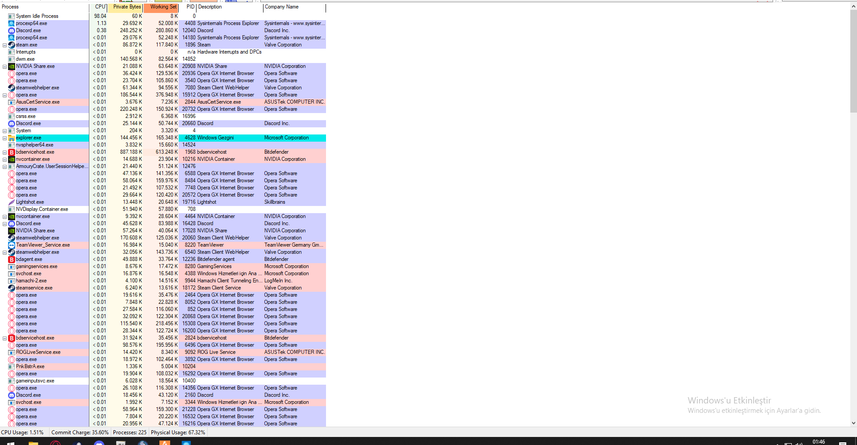Click the Lightshot.exe feather icon

pyautogui.click(x=12, y=202)
